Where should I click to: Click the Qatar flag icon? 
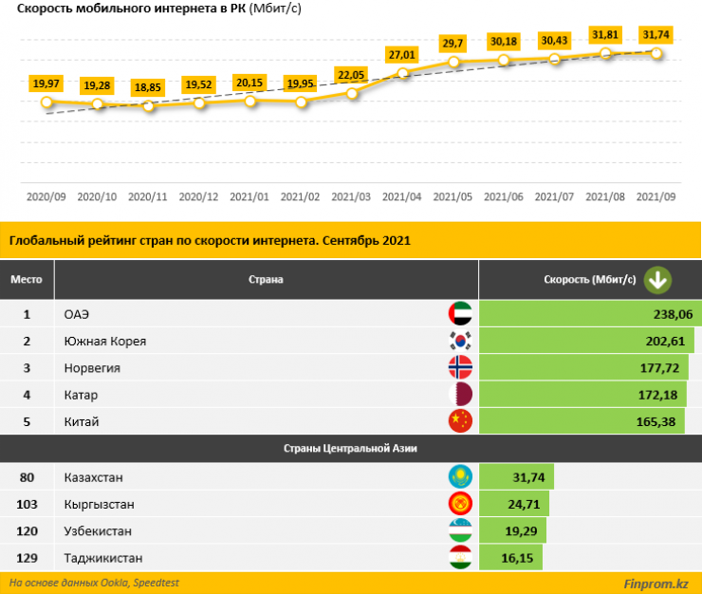coord(459,394)
